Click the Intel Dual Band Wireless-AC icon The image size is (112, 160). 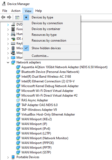(x=18, y=77)
